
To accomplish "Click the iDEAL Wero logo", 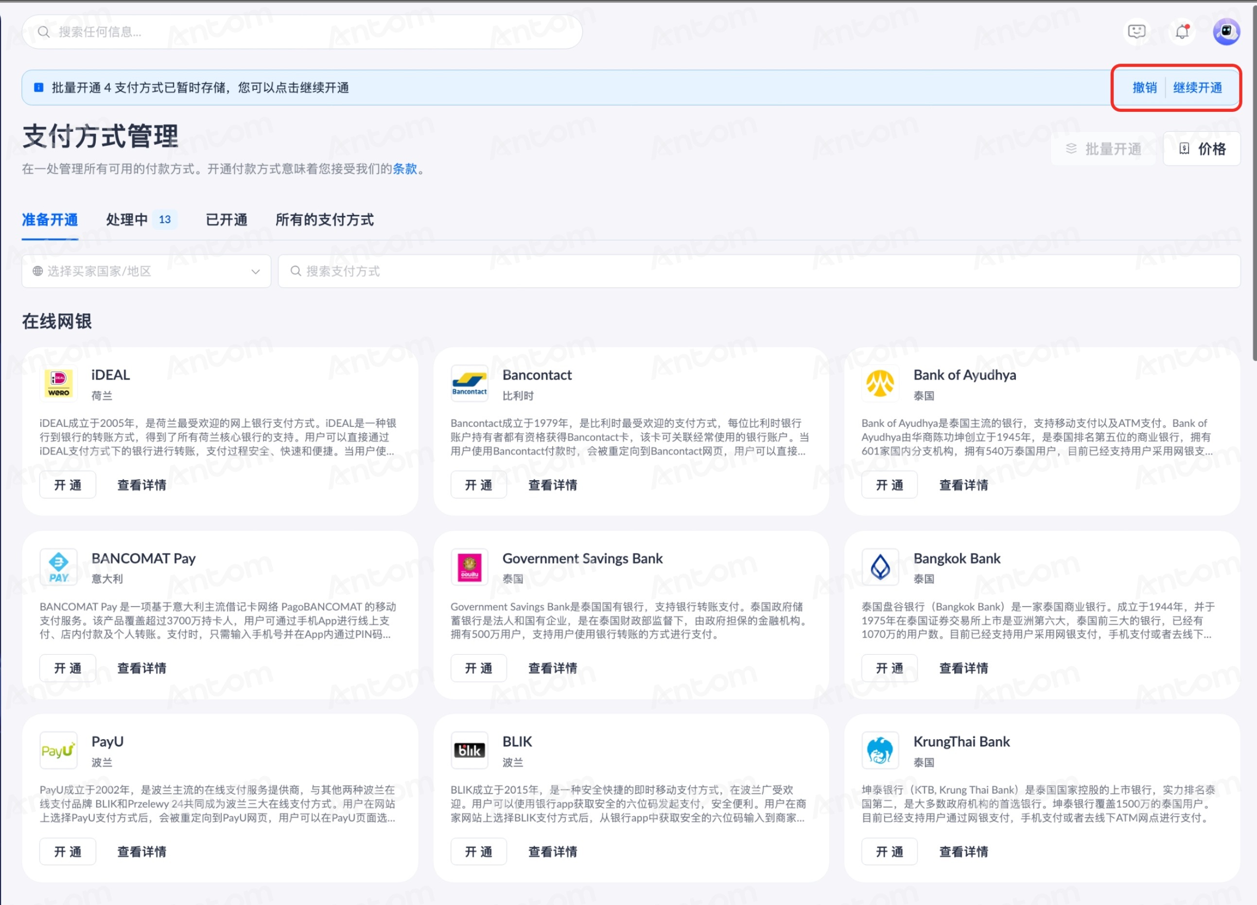I will click(58, 383).
